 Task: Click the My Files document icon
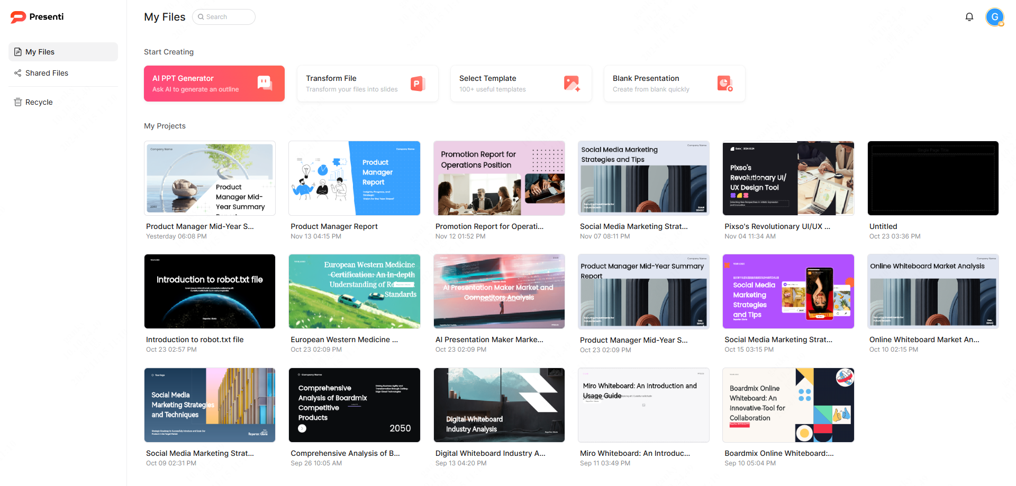18,52
